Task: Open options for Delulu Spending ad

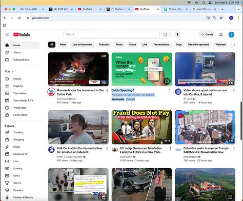Action: (x=170, y=91)
